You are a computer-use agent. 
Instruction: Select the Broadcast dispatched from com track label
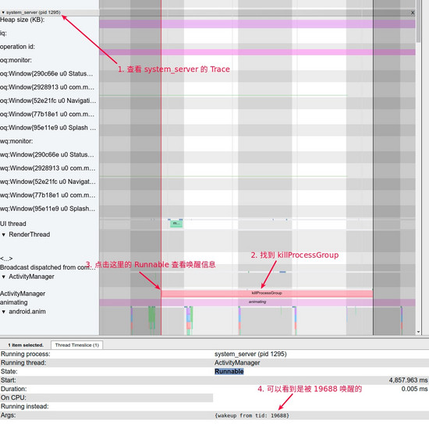[x=48, y=267]
